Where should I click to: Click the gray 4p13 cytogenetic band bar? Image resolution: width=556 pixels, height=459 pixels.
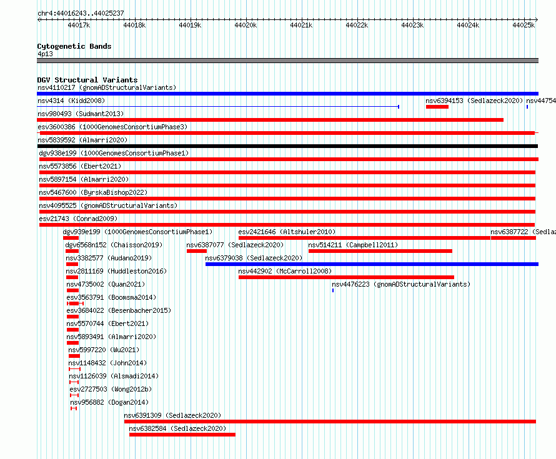[287, 61]
